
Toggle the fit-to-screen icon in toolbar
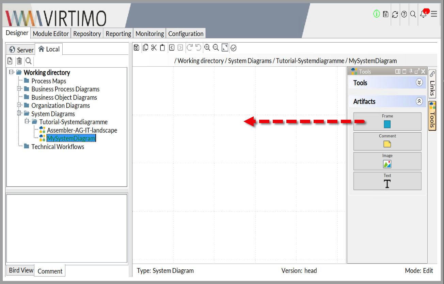pyautogui.click(x=225, y=48)
